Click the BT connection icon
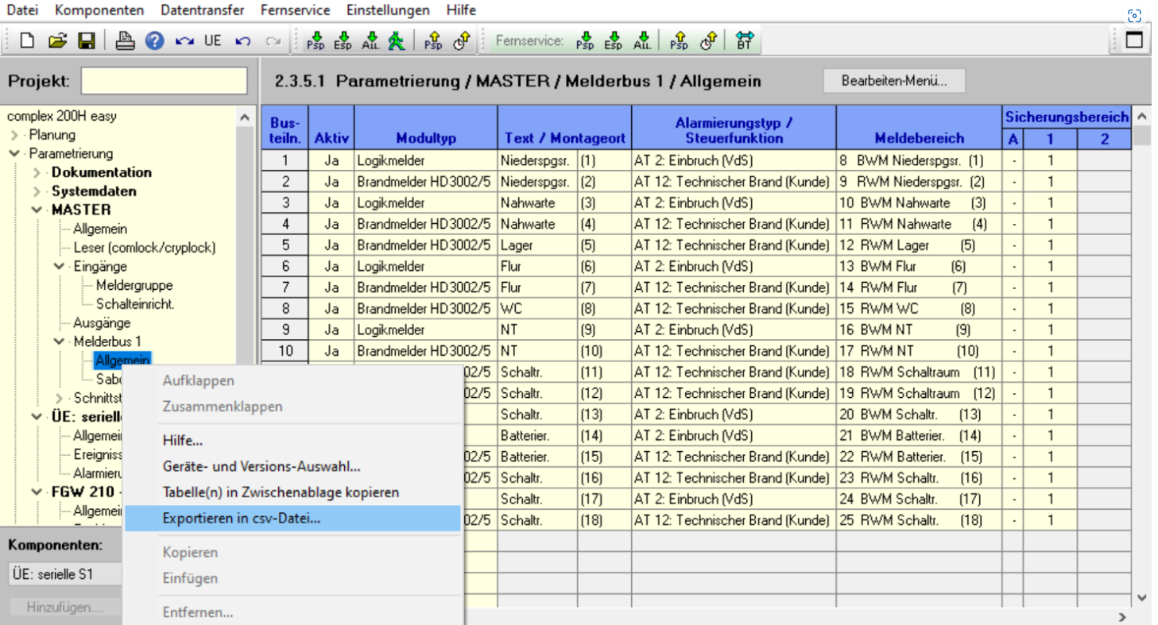 (x=744, y=41)
